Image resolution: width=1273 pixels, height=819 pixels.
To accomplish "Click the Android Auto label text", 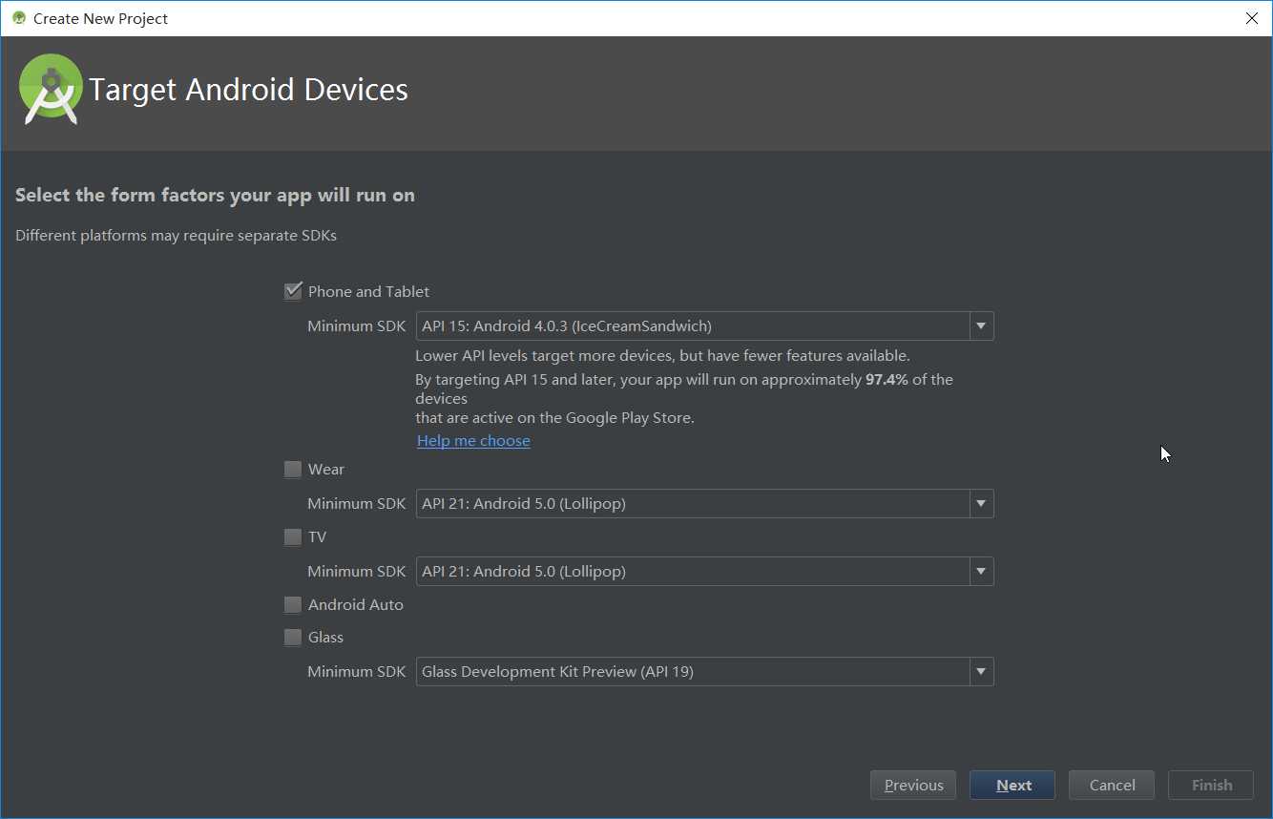I will [x=355, y=605].
